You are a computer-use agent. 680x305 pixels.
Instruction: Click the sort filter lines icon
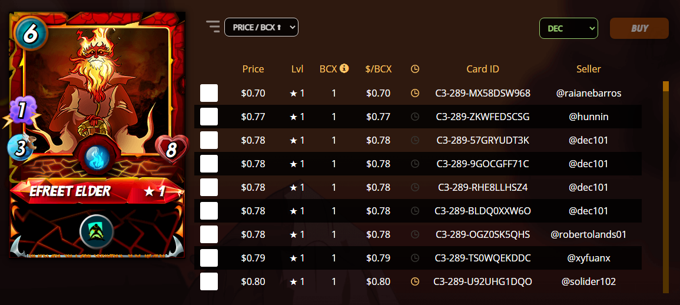(213, 27)
